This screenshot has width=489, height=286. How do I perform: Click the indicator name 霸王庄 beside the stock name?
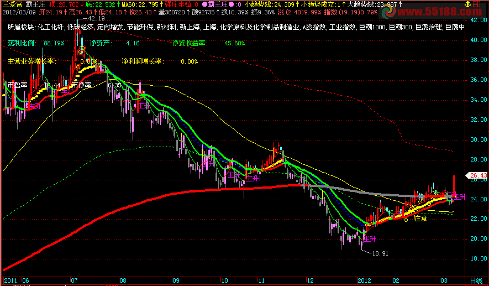(35, 4)
